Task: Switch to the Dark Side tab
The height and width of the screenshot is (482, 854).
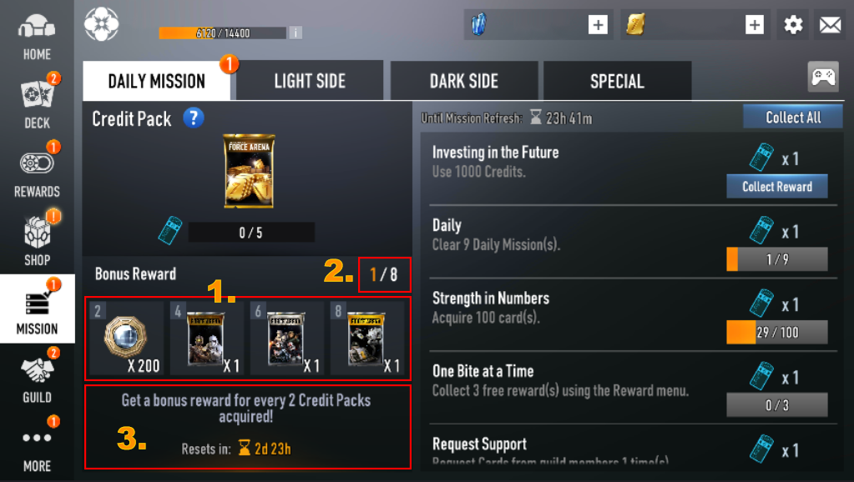Action: point(464,81)
